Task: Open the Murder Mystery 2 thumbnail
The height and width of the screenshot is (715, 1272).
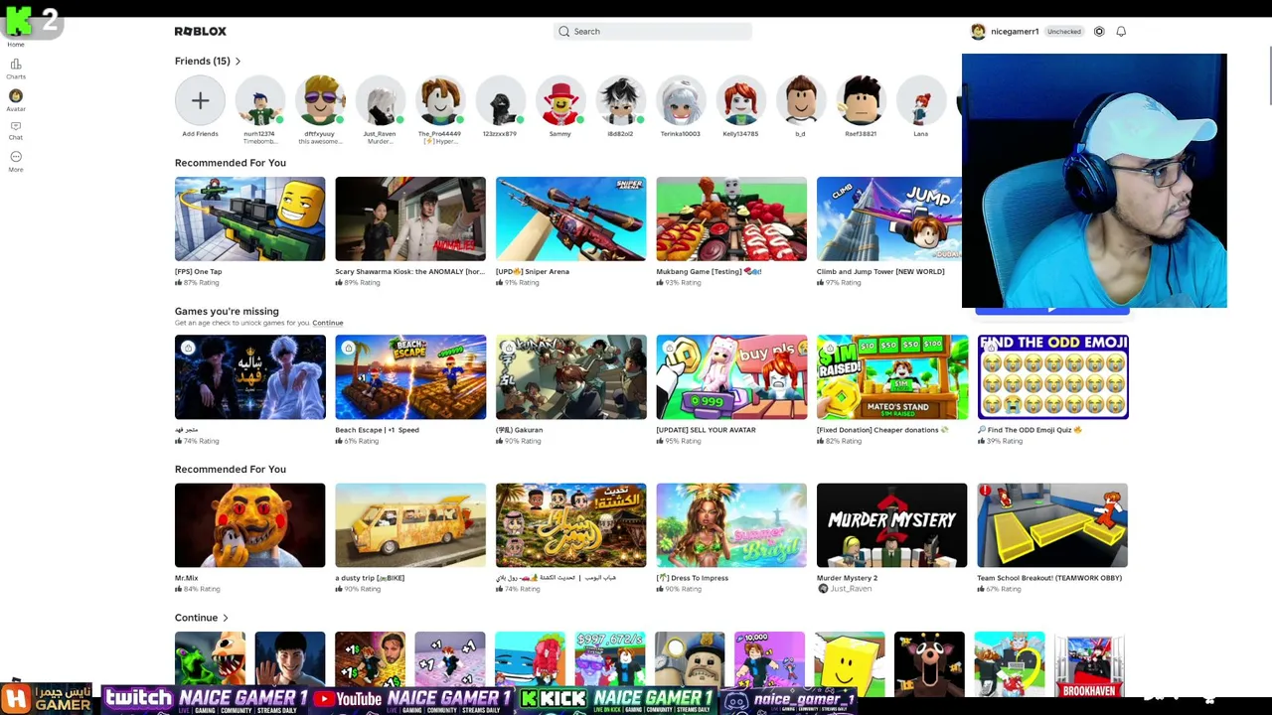Action: pos(892,525)
